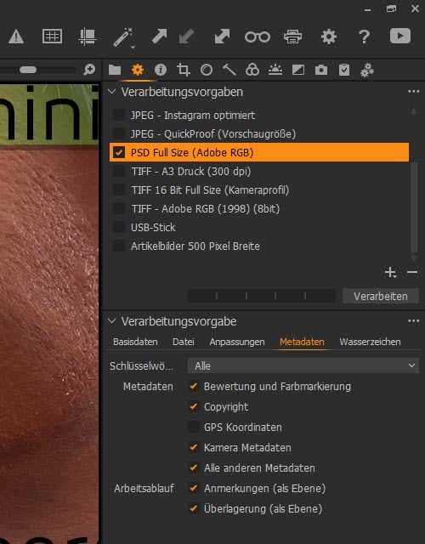425x544 pixels.
Task: Collapse the Verarbeitungsvorgaben panel
Action: tap(112, 92)
